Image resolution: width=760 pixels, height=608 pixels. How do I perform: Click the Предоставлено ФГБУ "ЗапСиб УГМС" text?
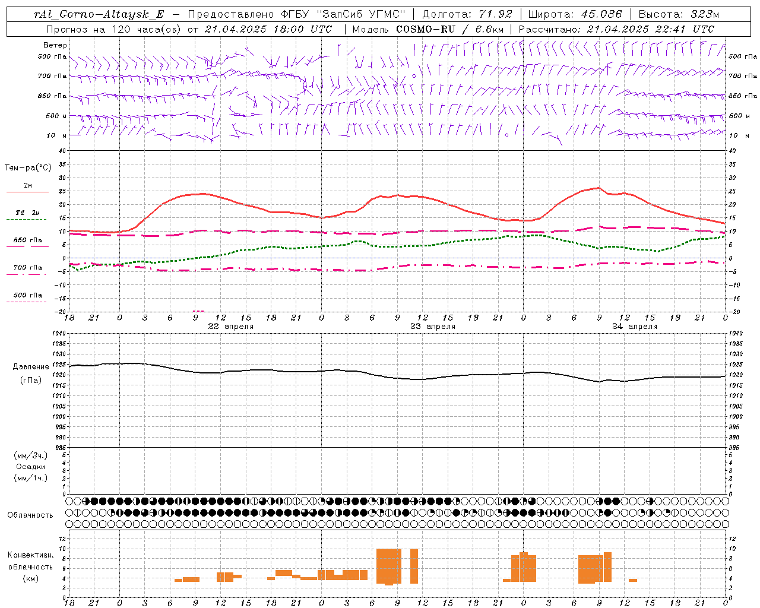pos(297,14)
